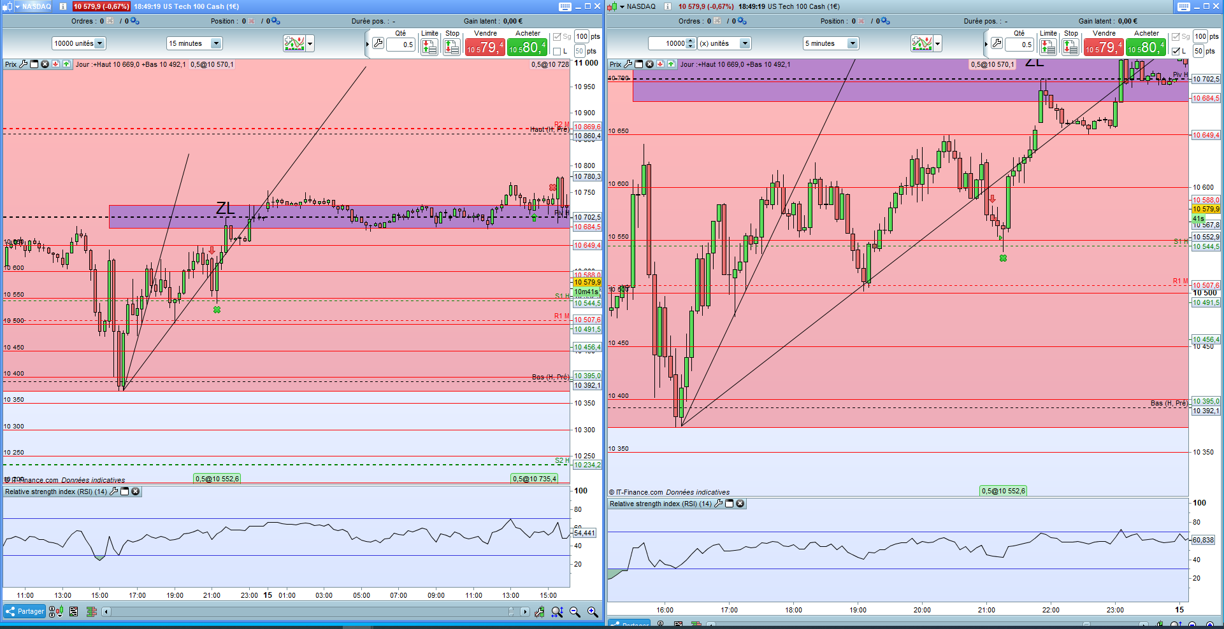Expand indicator menu arrow in right window
Image resolution: width=1224 pixels, height=629 pixels.
click(x=938, y=44)
